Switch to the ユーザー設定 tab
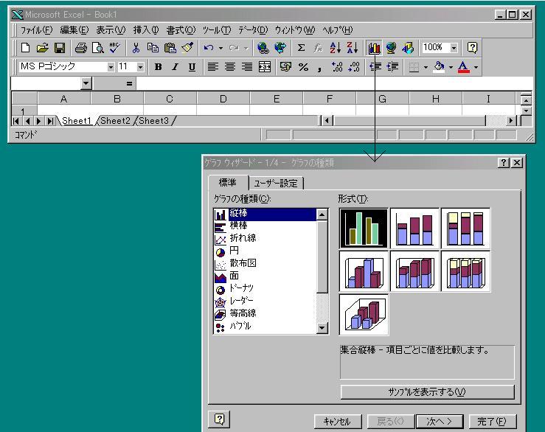The image size is (545, 432). [x=276, y=183]
